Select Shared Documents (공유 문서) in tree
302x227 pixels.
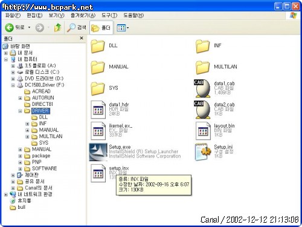pos(34,182)
